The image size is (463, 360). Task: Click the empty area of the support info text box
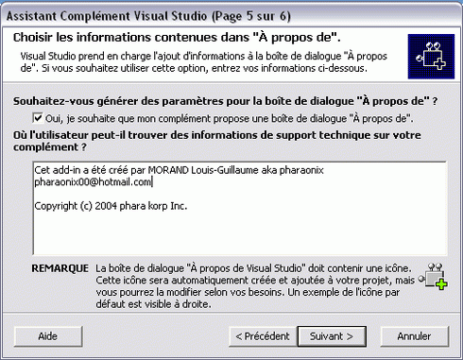[x=239, y=233]
